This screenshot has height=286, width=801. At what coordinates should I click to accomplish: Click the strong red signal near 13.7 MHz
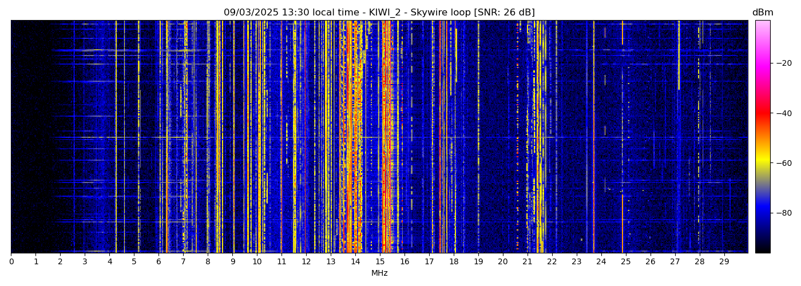pyautogui.click(x=348, y=137)
